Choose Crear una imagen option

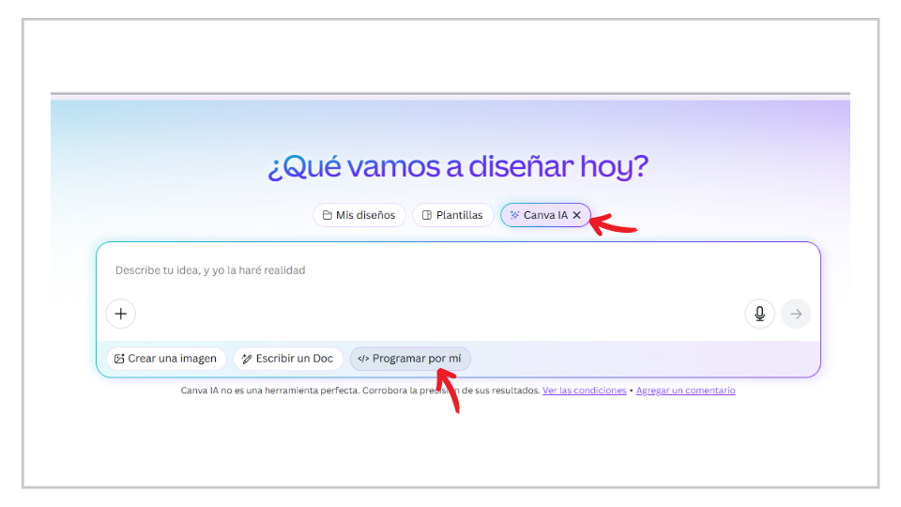tap(166, 359)
